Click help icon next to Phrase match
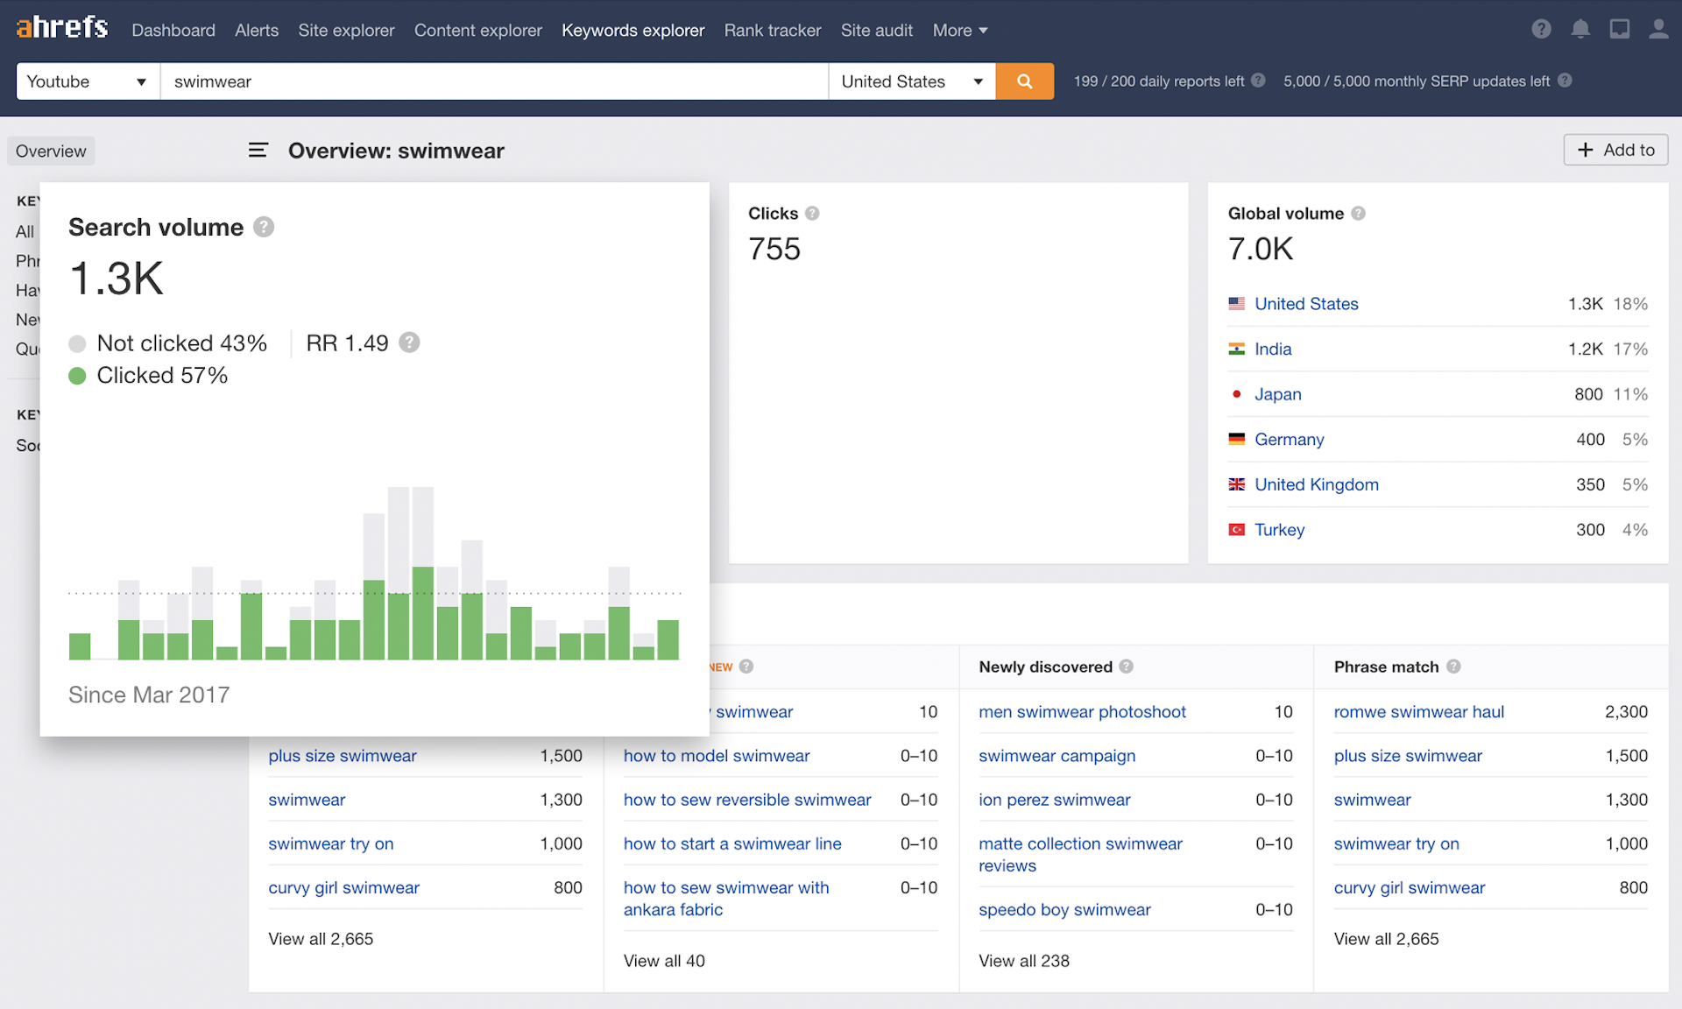 click(x=1453, y=667)
